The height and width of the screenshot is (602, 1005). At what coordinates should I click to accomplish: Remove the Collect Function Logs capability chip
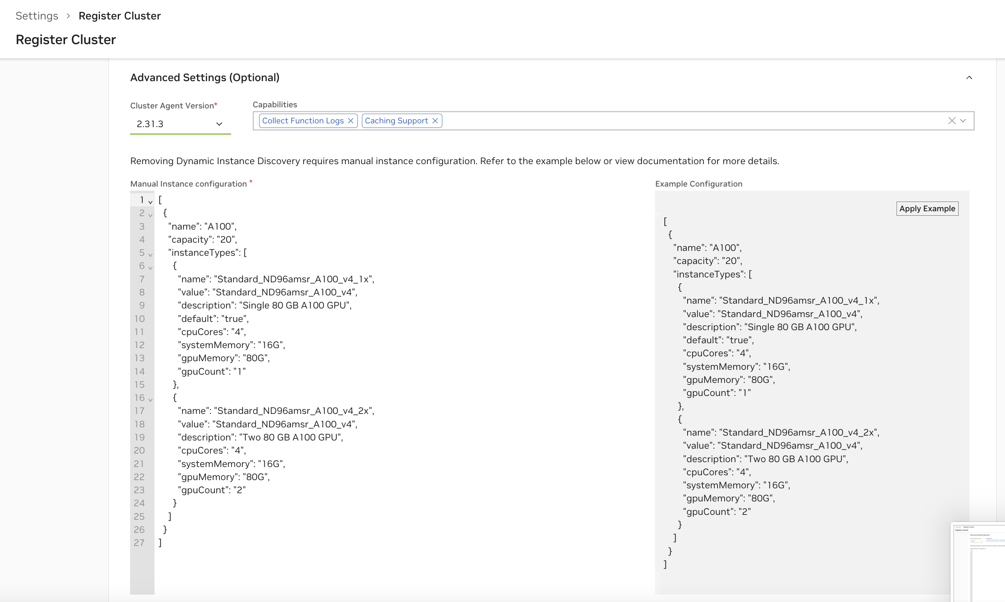tap(351, 120)
